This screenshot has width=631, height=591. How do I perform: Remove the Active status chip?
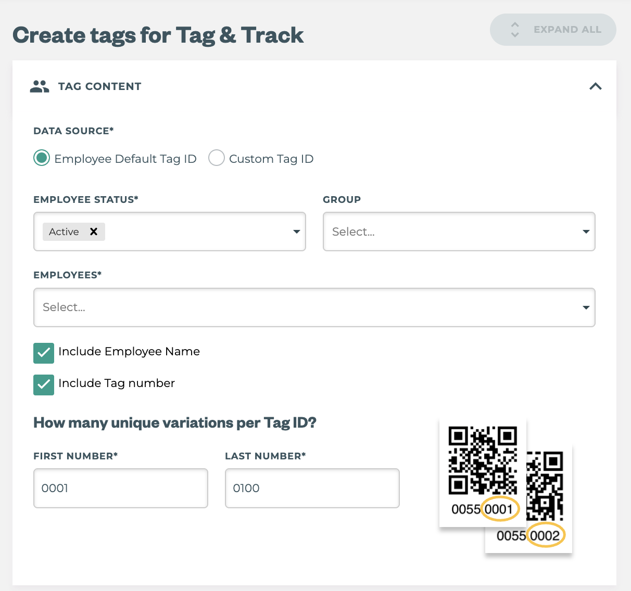94,232
